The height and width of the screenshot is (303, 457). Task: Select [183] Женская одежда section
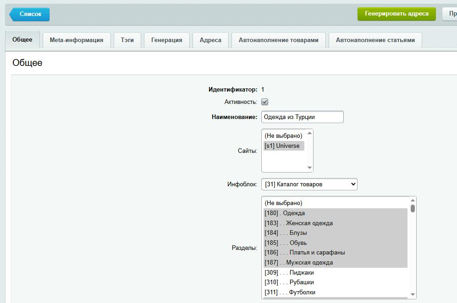(x=299, y=223)
